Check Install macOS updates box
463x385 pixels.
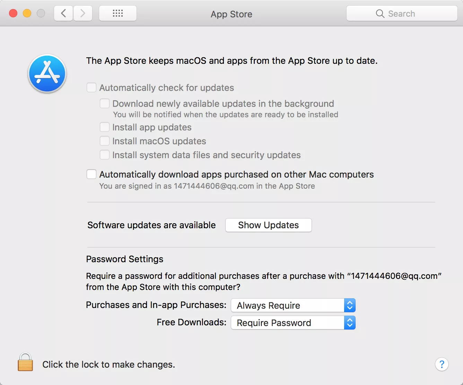point(105,141)
